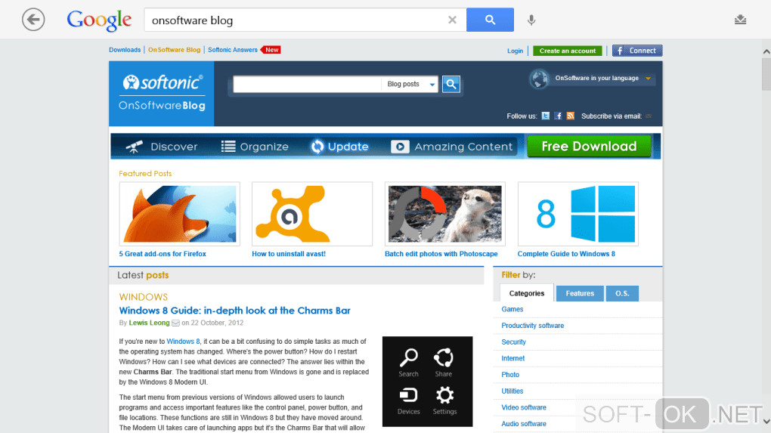
Task: Click the blue Google search button
Action: click(490, 20)
